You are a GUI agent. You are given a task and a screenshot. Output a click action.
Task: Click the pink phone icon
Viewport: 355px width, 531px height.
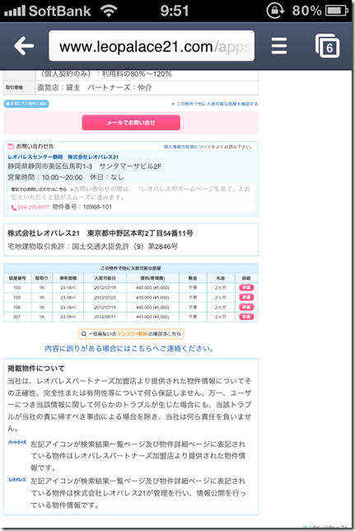[14, 208]
